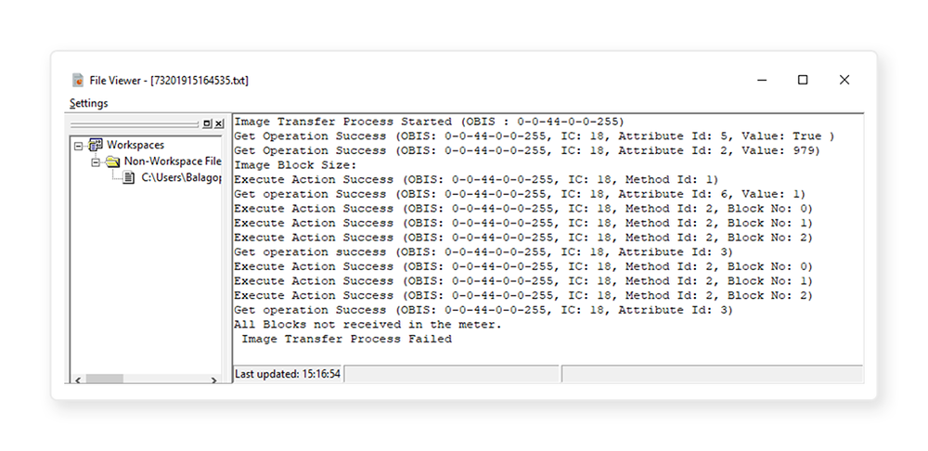Maximize the File Viewer window
Image resolution: width=928 pixels, height=451 pixels.
click(803, 80)
